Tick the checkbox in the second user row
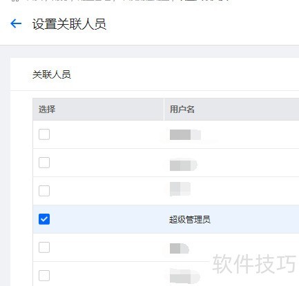 (44, 163)
